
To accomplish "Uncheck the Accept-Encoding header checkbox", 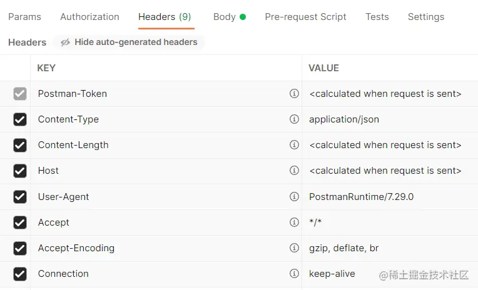I will pyautogui.click(x=20, y=248).
